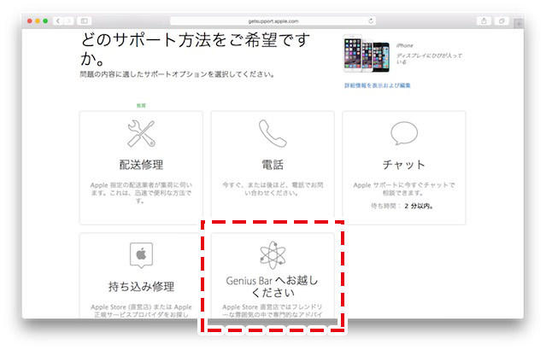Image resolution: width=546 pixels, height=350 pixels.
Task: Click the ディスプレイにひびが入っている issue text
Action: [429, 58]
